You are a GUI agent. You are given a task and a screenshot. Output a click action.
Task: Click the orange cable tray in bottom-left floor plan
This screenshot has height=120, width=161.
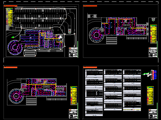41,84
